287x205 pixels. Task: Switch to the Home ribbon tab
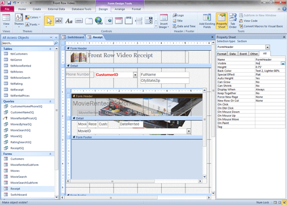pos(22,9)
